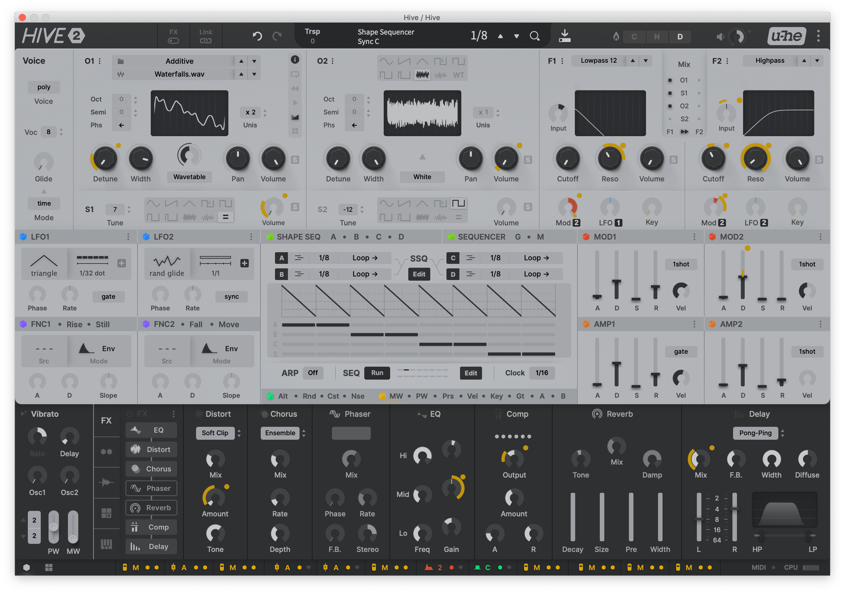Screen dimensions: 845x593
Task: Select shape tab B in SHAPE SEQ
Action: (x=356, y=237)
